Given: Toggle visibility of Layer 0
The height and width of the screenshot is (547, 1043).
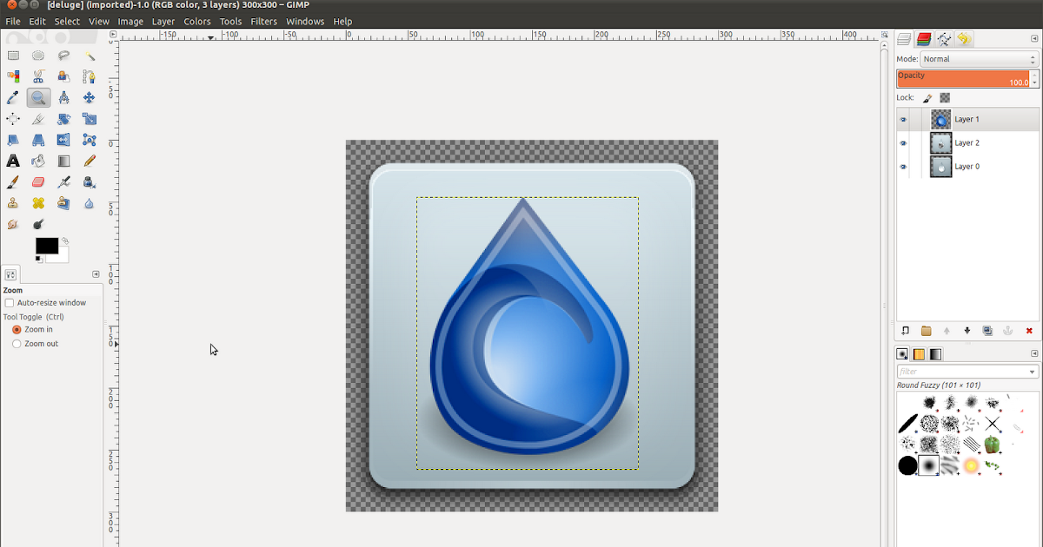Looking at the screenshot, I should [903, 166].
